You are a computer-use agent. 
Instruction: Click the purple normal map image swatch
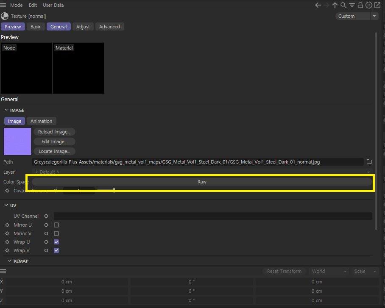pyautogui.click(x=17, y=142)
